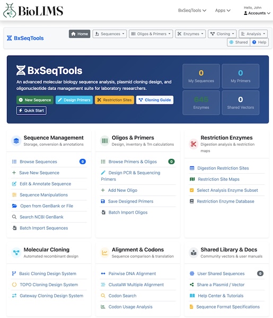Click the table icon beside Digestion Restriction Sites
273x318 pixels.
pos(192,168)
